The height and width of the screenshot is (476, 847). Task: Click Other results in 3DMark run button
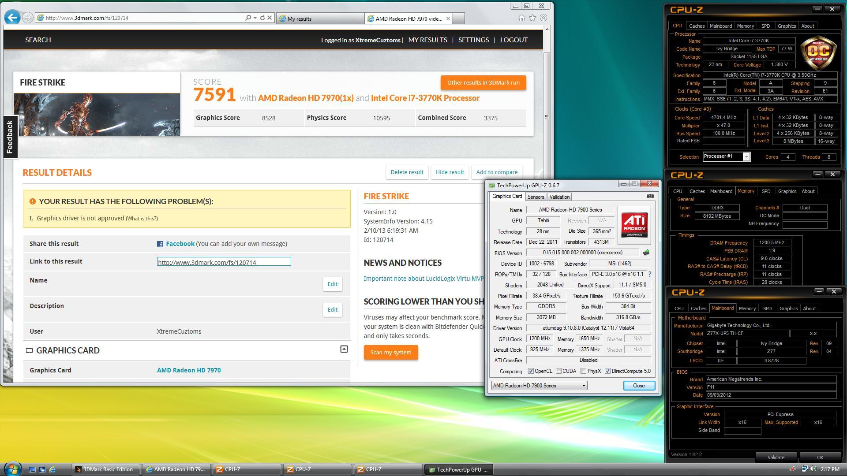pos(483,83)
